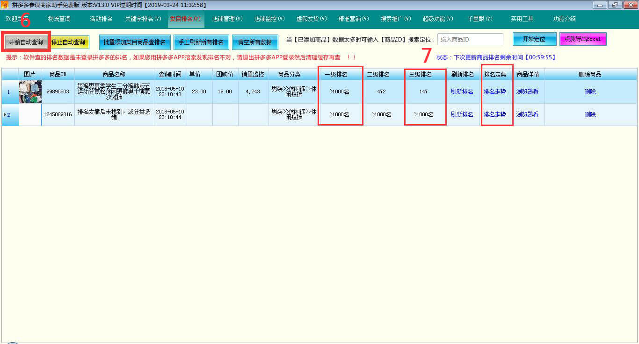Click product ID cell 1245089816

coord(58,114)
